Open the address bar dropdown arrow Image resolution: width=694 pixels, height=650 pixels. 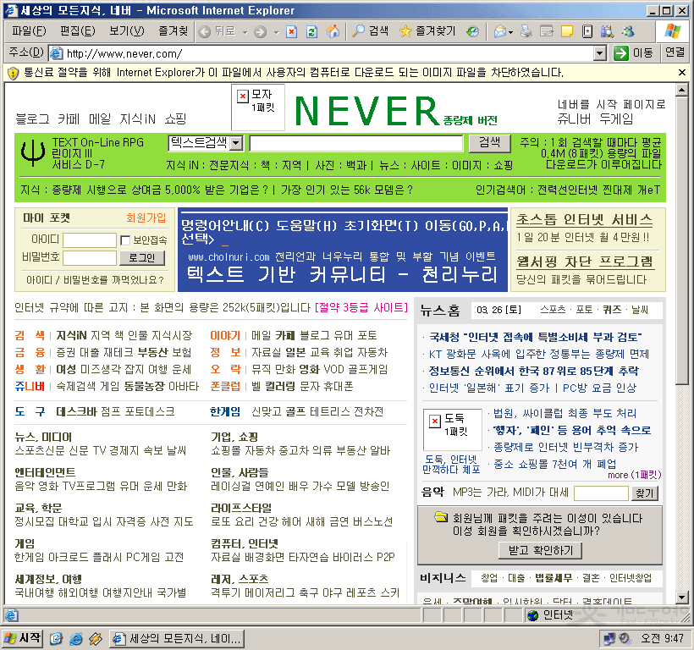pyautogui.click(x=600, y=53)
